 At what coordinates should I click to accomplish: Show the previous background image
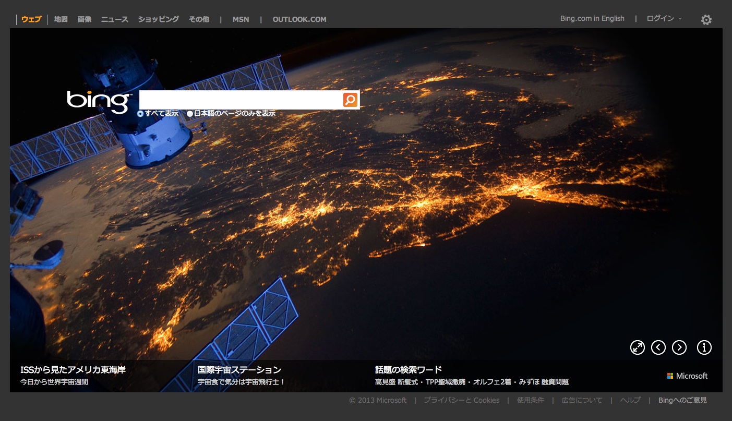pyautogui.click(x=658, y=347)
